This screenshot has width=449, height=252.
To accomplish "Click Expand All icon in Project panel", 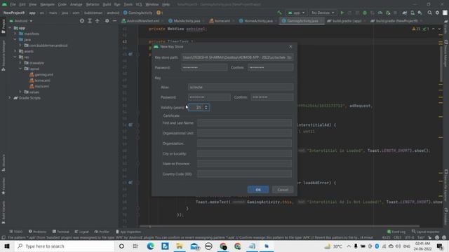I will click(90, 21).
